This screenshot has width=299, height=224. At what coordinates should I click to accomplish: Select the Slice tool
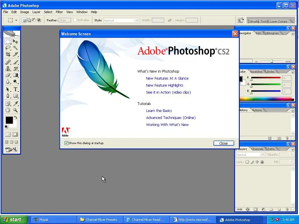pos(15,54)
